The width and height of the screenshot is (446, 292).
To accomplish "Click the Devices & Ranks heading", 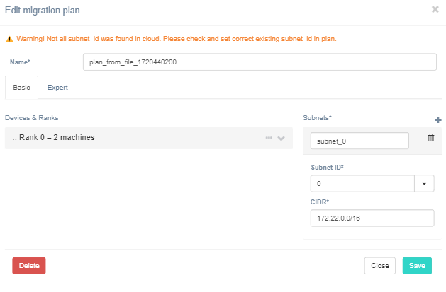I will click(31, 117).
